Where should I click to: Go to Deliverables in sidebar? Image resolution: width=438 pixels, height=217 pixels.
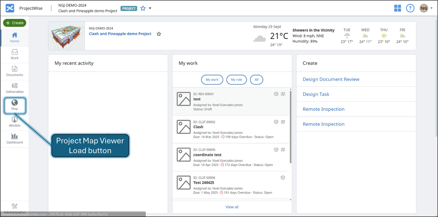pyautogui.click(x=14, y=88)
